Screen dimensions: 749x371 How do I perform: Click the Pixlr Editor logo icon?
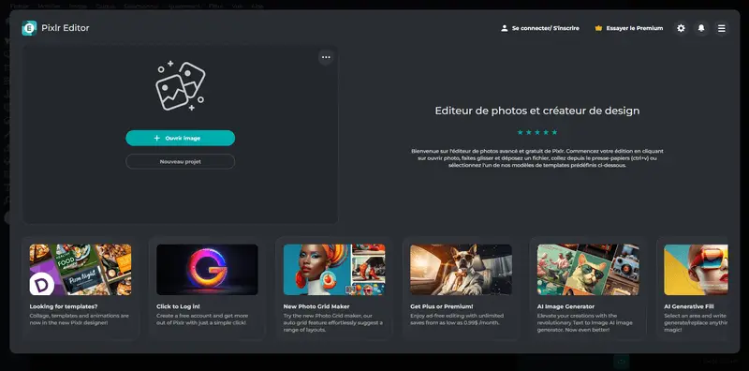coord(29,28)
